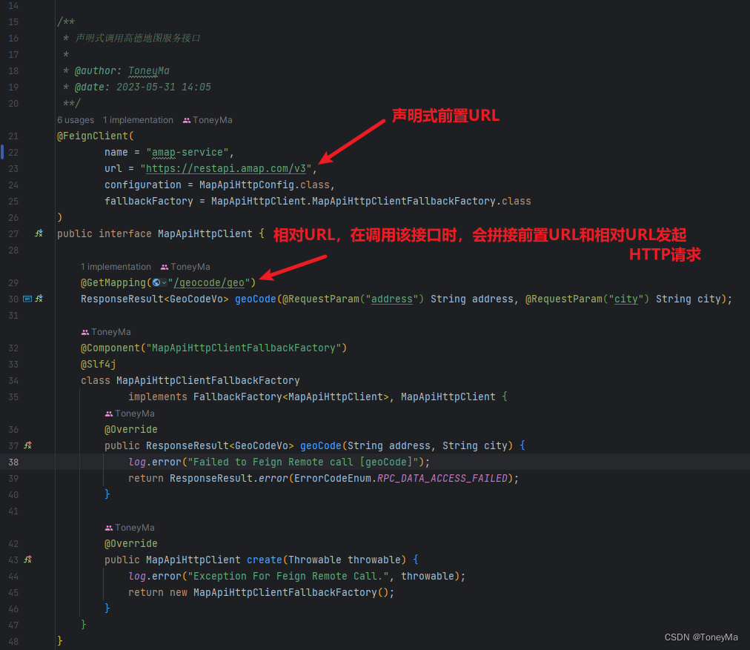This screenshot has width=750, height=650.
Task: Click the "city" RequestParam value
Action: tap(626, 299)
